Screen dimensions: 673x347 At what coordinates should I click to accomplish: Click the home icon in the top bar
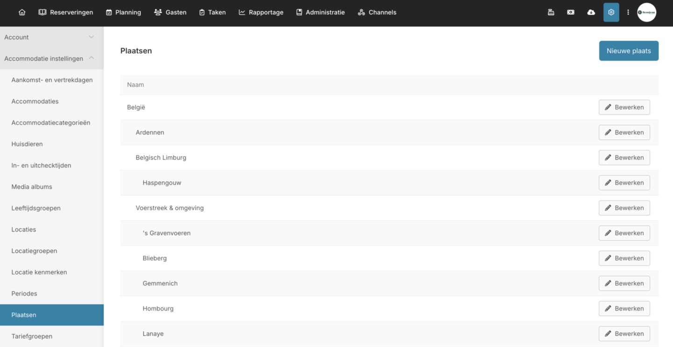click(x=22, y=13)
